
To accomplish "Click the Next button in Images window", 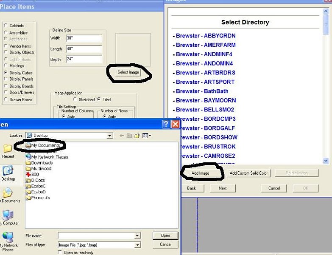I will coord(223,188).
